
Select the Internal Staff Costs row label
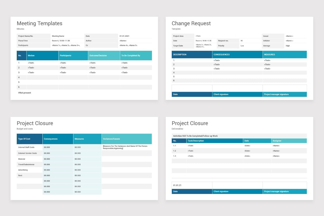26,147
